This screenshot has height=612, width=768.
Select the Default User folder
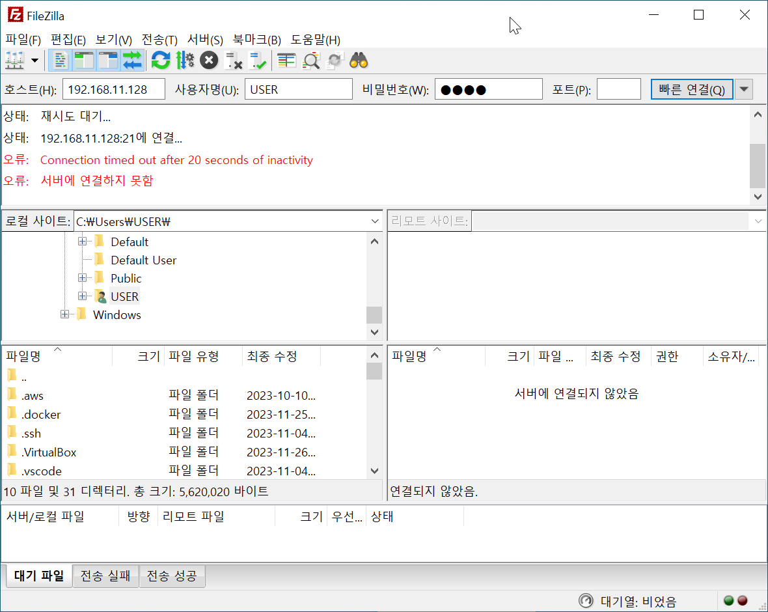[143, 260]
